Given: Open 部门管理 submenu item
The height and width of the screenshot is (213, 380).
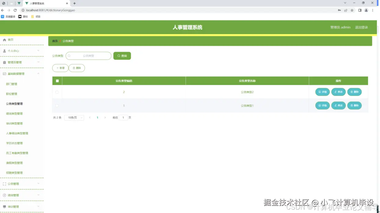Looking at the screenshot, I should (x=12, y=84).
